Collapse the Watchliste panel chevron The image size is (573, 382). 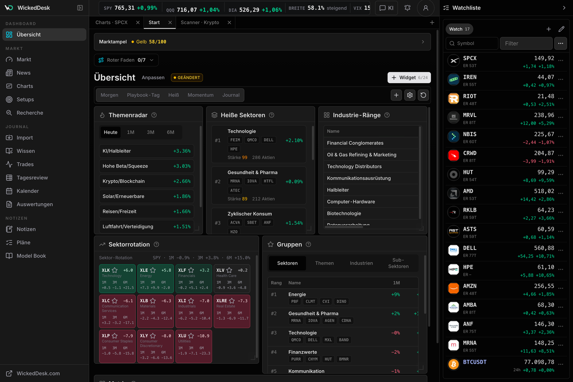coord(564,8)
